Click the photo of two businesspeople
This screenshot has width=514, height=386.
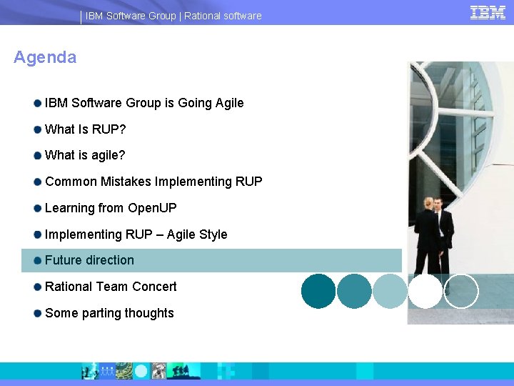pyautogui.click(x=460, y=193)
